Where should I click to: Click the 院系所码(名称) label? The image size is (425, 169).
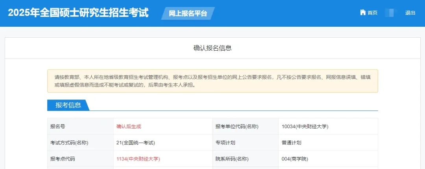(x=232, y=159)
